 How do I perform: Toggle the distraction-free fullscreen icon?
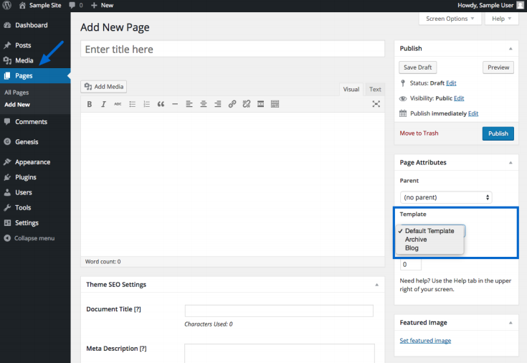(x=376, y=104)
